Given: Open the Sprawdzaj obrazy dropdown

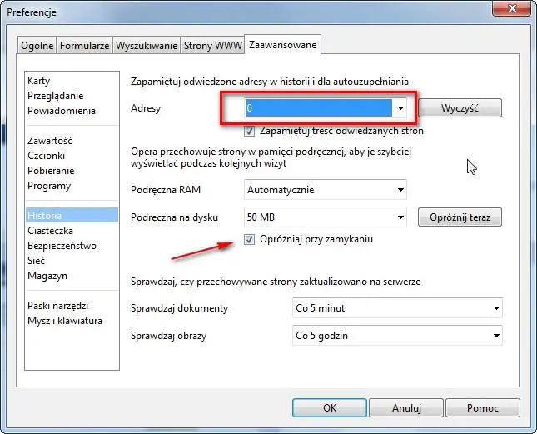Looking at the screenshot, I should pyautogui.click(x=495, y=336).
